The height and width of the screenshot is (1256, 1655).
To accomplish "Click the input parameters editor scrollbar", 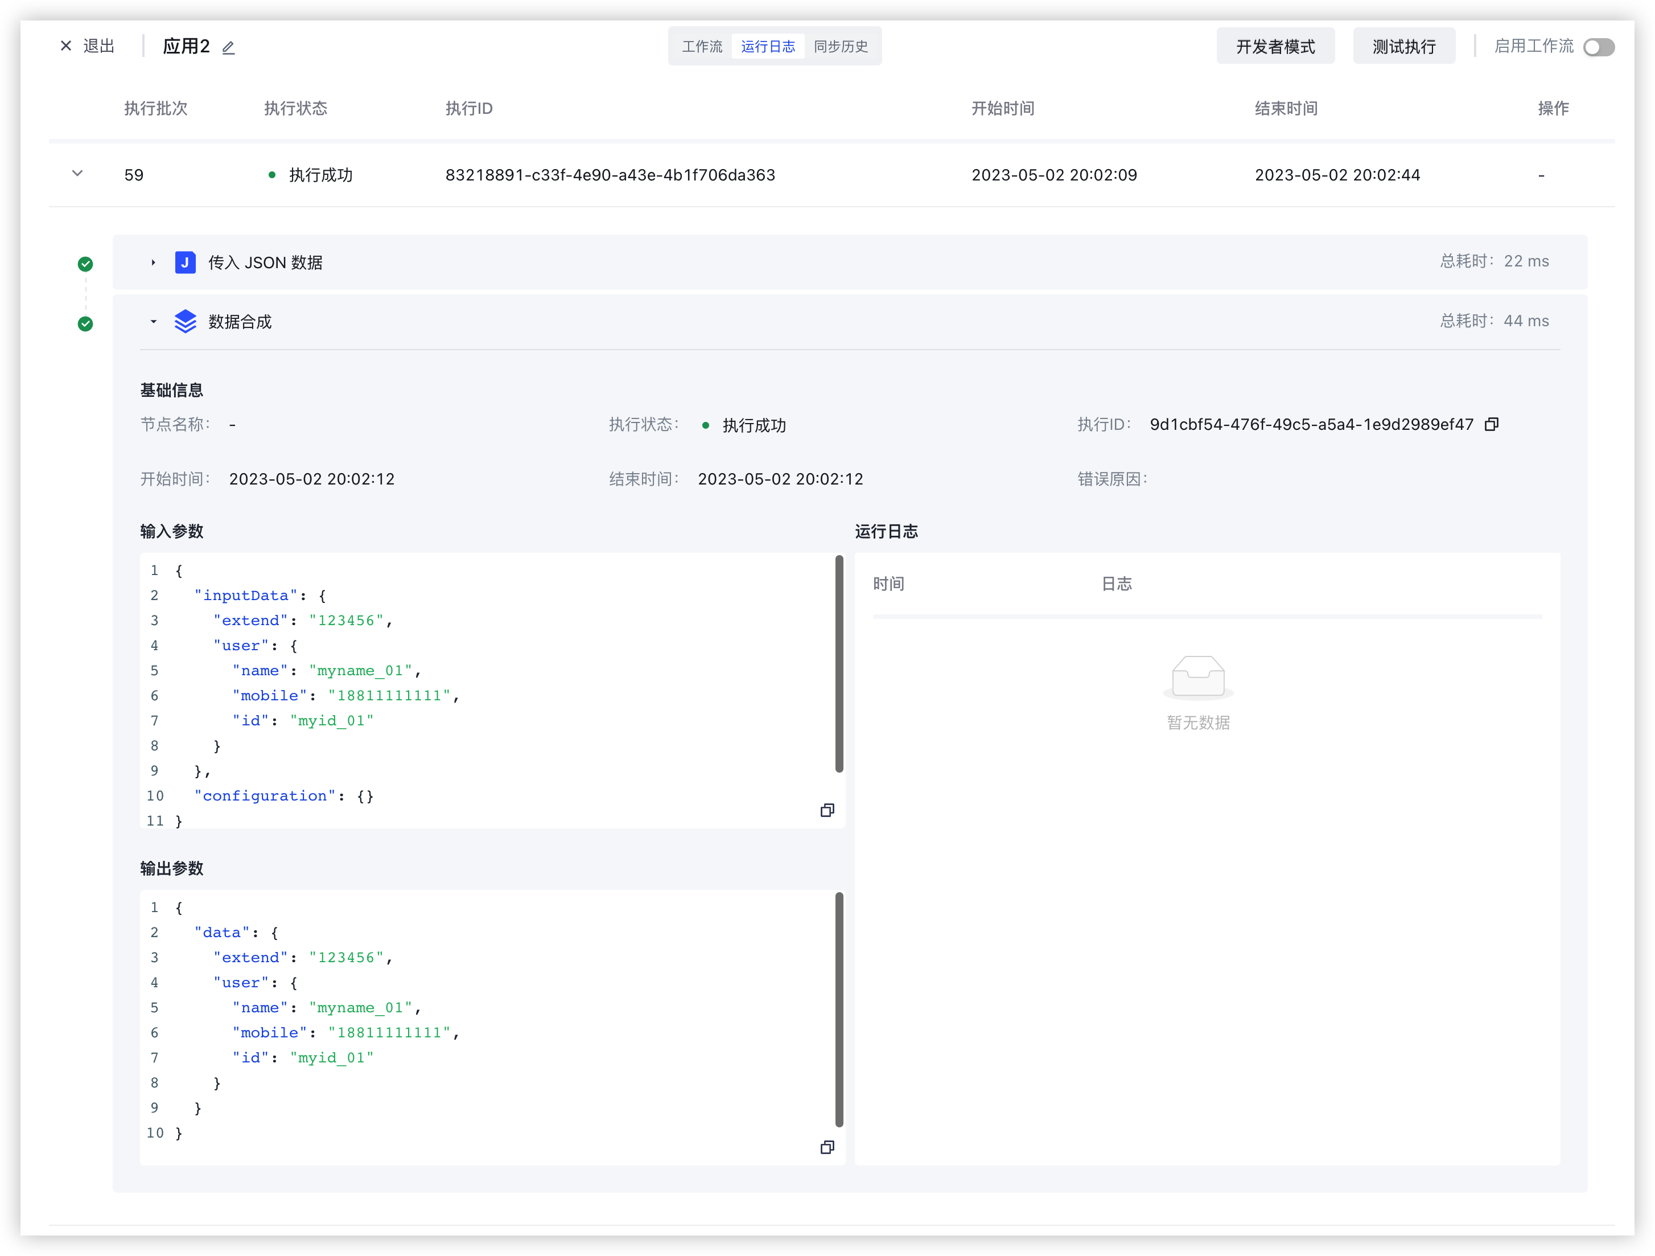I will pyautogui.click(x=839, y=664).
